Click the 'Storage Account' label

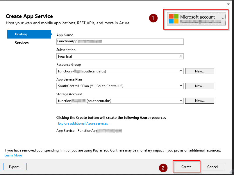click(x=69, y=94)
